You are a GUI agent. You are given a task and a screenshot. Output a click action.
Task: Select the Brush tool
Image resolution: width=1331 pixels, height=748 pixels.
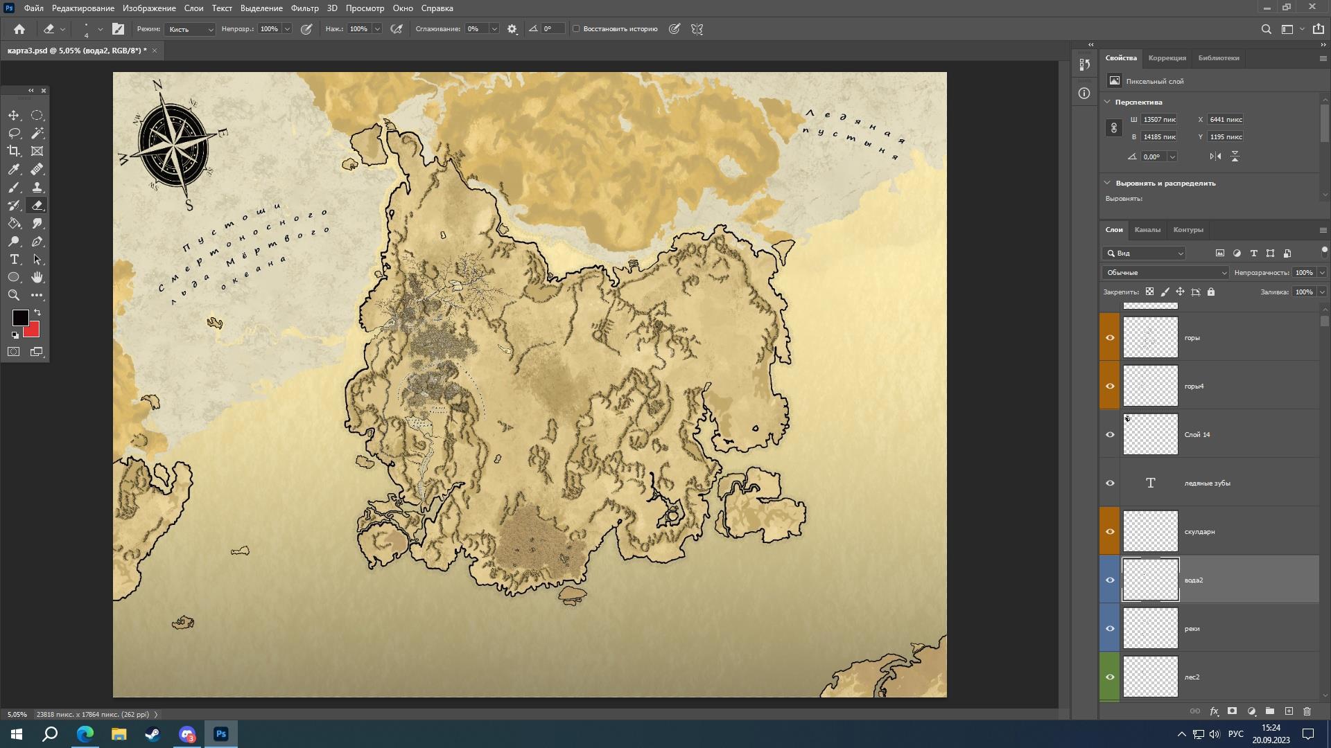[14, 188]
